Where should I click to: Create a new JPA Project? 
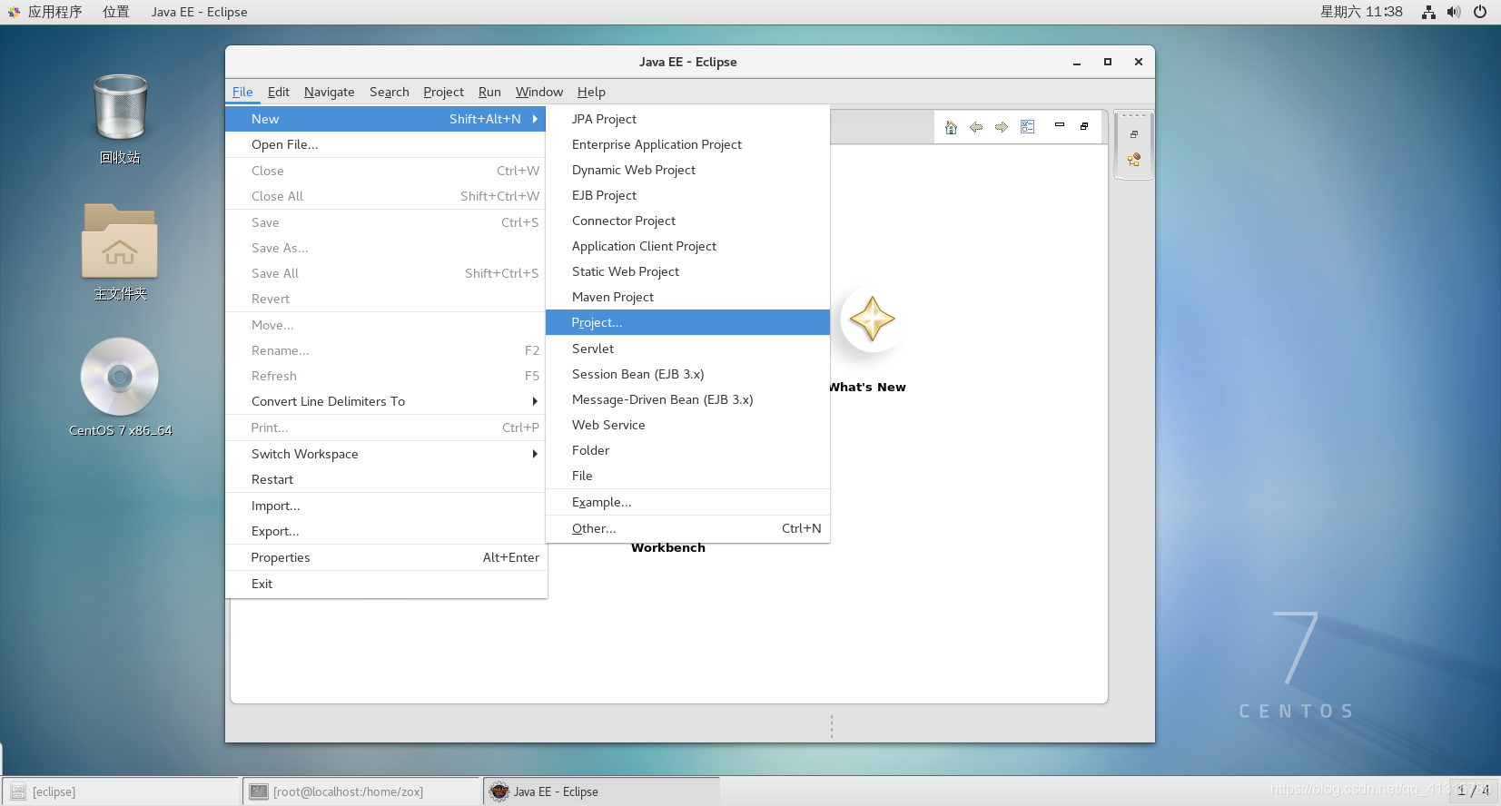687,119
